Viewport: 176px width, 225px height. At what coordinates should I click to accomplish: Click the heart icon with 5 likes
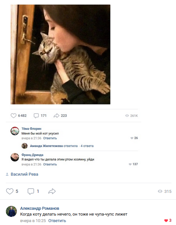pyautogui.click(x=10, y=191)
